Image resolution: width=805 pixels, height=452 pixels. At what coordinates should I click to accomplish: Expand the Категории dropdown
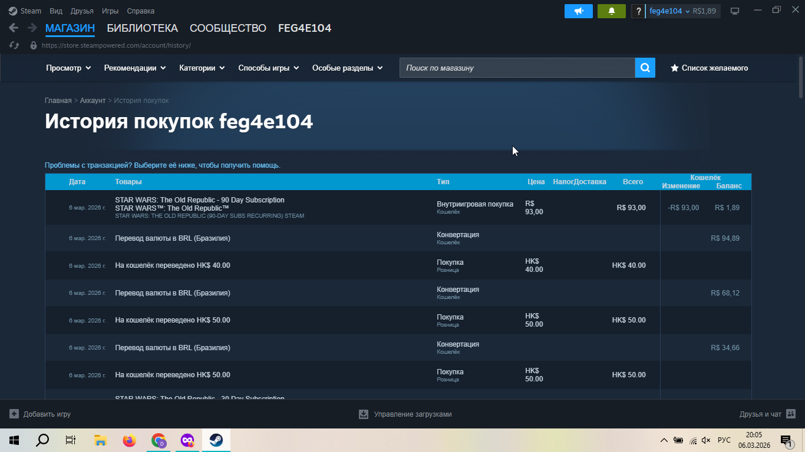202,68
